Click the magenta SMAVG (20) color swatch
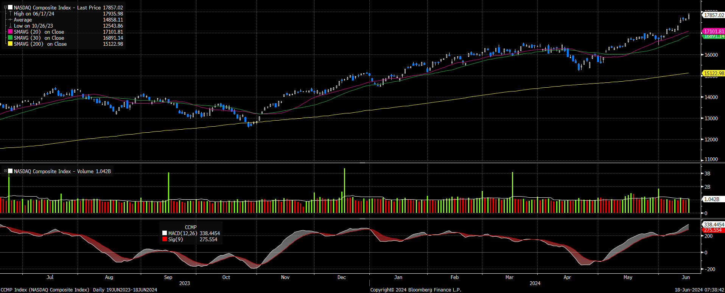725x293 pixels. click(x=10, y=32)
